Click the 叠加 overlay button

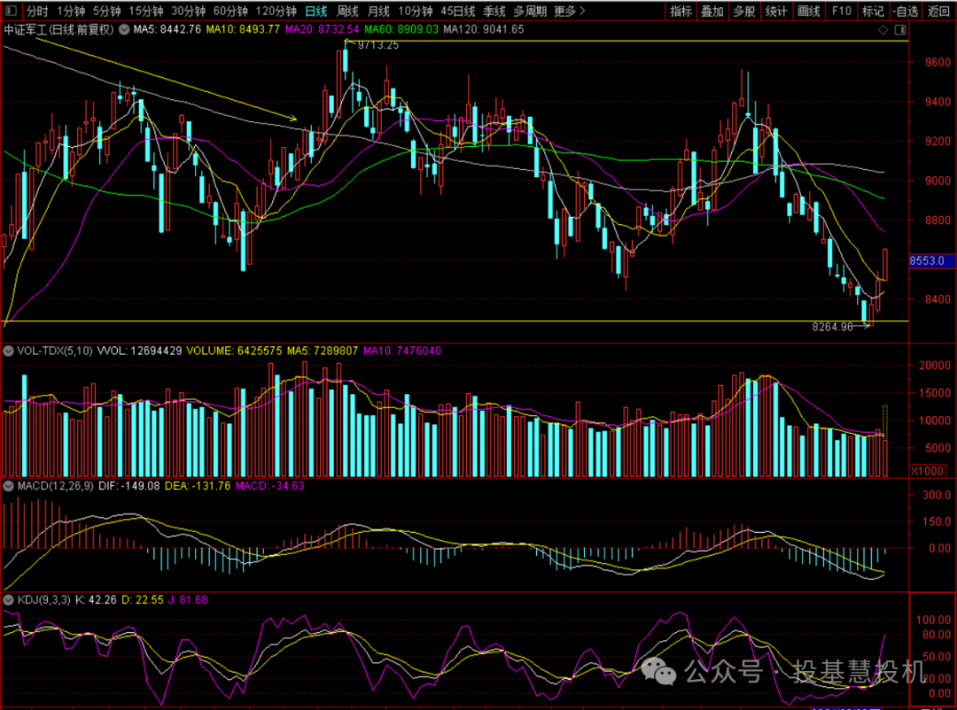coord(712,11)
